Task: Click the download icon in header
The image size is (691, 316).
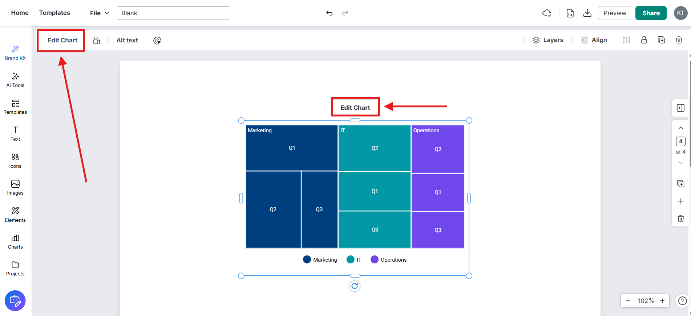Action: (587, 13)
